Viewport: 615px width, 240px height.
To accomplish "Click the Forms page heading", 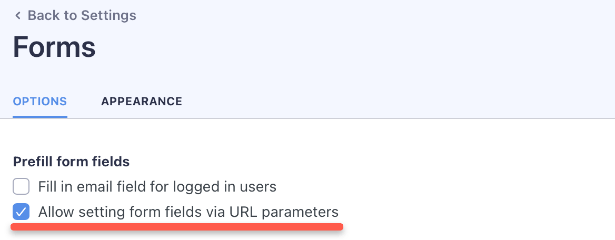I will [54, 47].
